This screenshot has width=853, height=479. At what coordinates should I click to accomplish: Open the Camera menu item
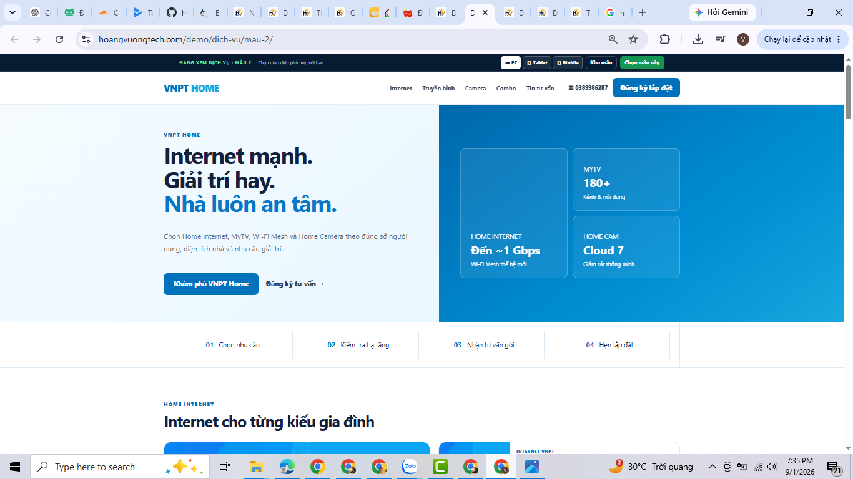(x=475, y=88)
